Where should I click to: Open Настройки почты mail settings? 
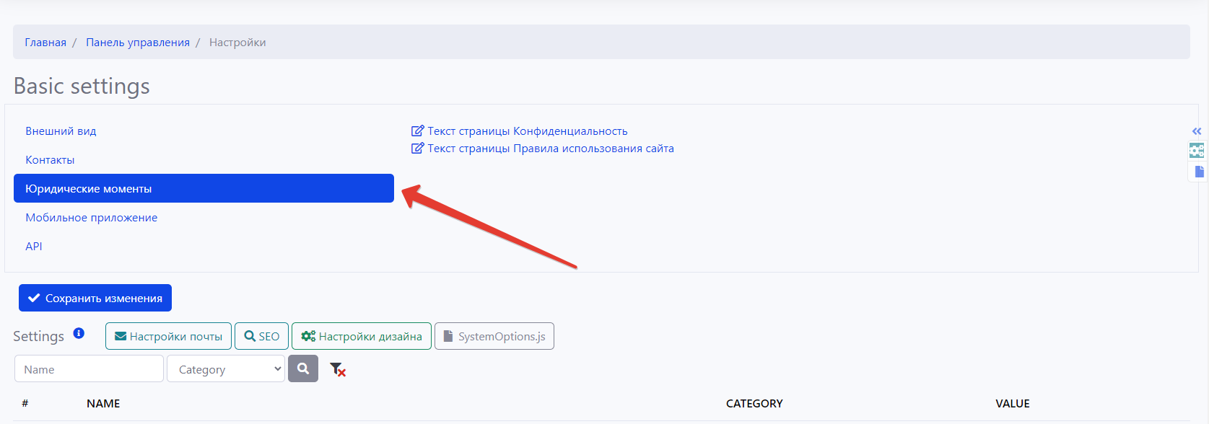(168, 336)
